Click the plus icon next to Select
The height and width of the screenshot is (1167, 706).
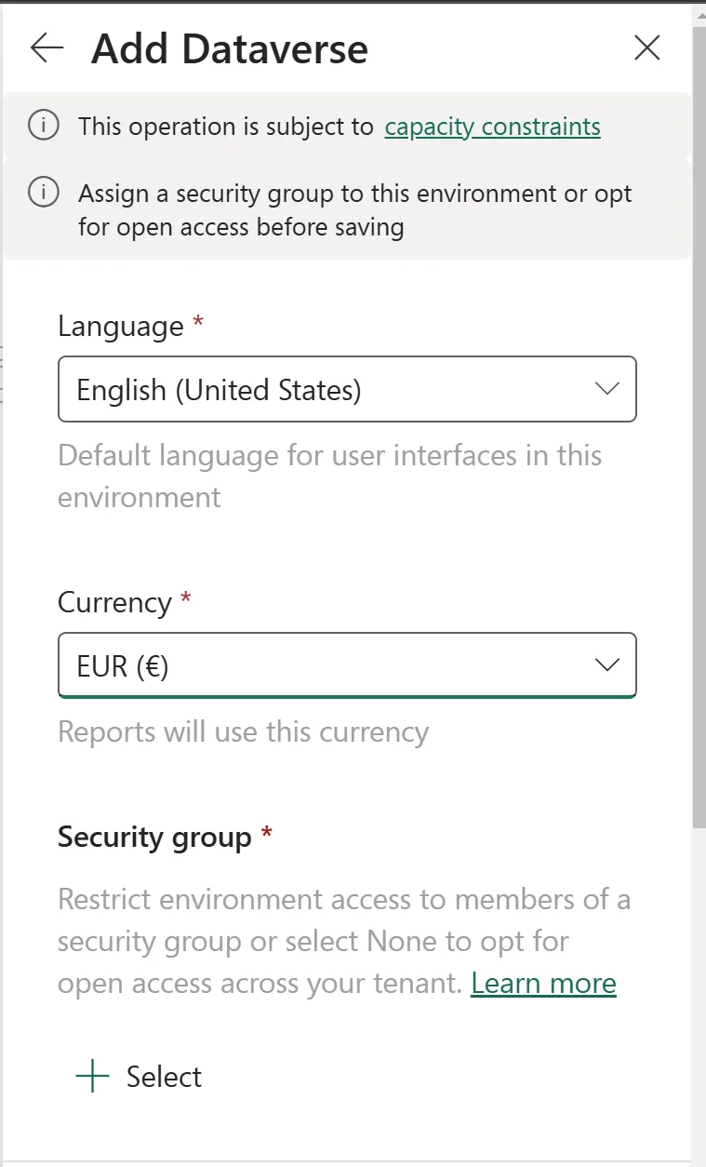92,1077
